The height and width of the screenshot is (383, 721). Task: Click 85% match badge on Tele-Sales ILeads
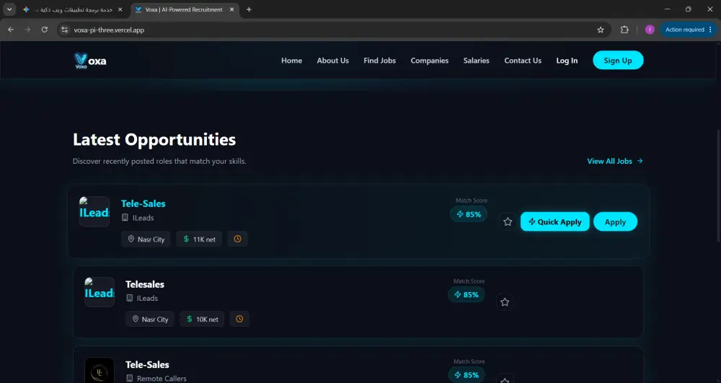[x=469, y=214]
